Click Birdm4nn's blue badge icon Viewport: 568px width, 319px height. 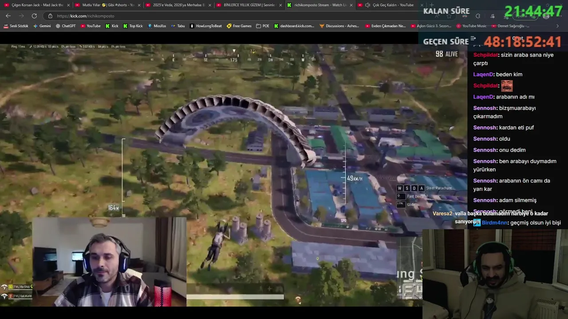(477, 223)
